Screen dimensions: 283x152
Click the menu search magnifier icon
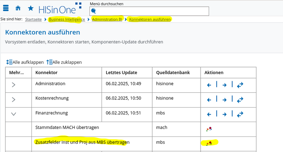pos(93,11)
